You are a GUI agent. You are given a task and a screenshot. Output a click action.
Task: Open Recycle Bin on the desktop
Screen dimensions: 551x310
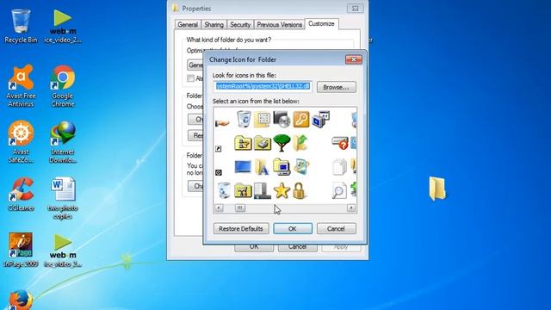tap(21, 27)
